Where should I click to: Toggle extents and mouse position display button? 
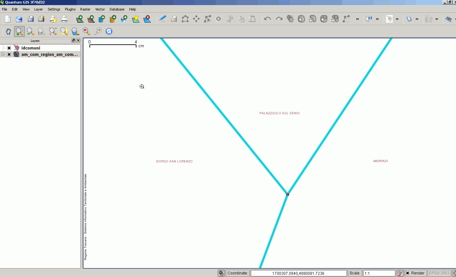point(221,273)
